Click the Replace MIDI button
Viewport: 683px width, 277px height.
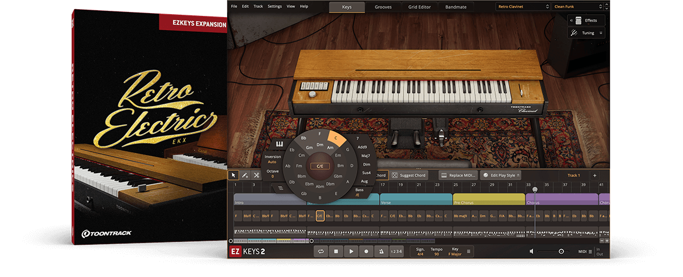click(459, 175)
